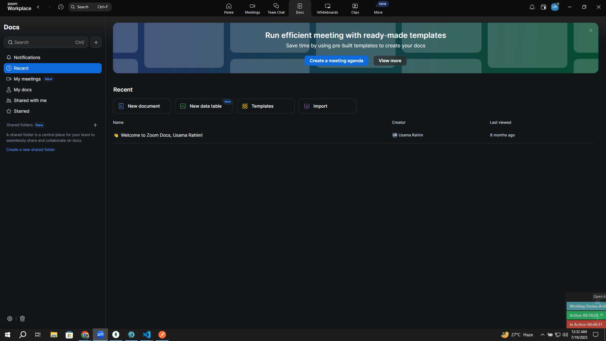Open Chrome from the taskbar
The image size is (606, 341).
tap(85, 335)
